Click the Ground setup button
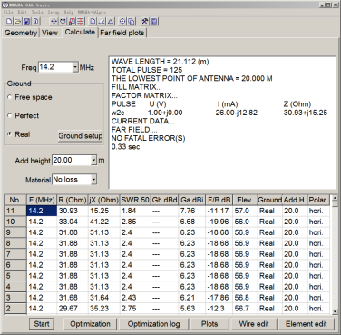This screenshot has height=335, width=341. [x=80, y=136]
